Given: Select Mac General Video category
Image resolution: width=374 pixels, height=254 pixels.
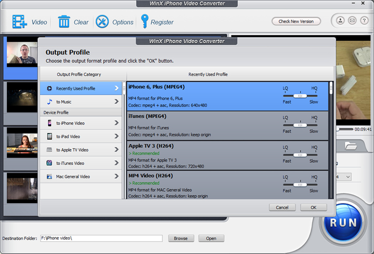Looking at the screenshot, I should [81, 176].
